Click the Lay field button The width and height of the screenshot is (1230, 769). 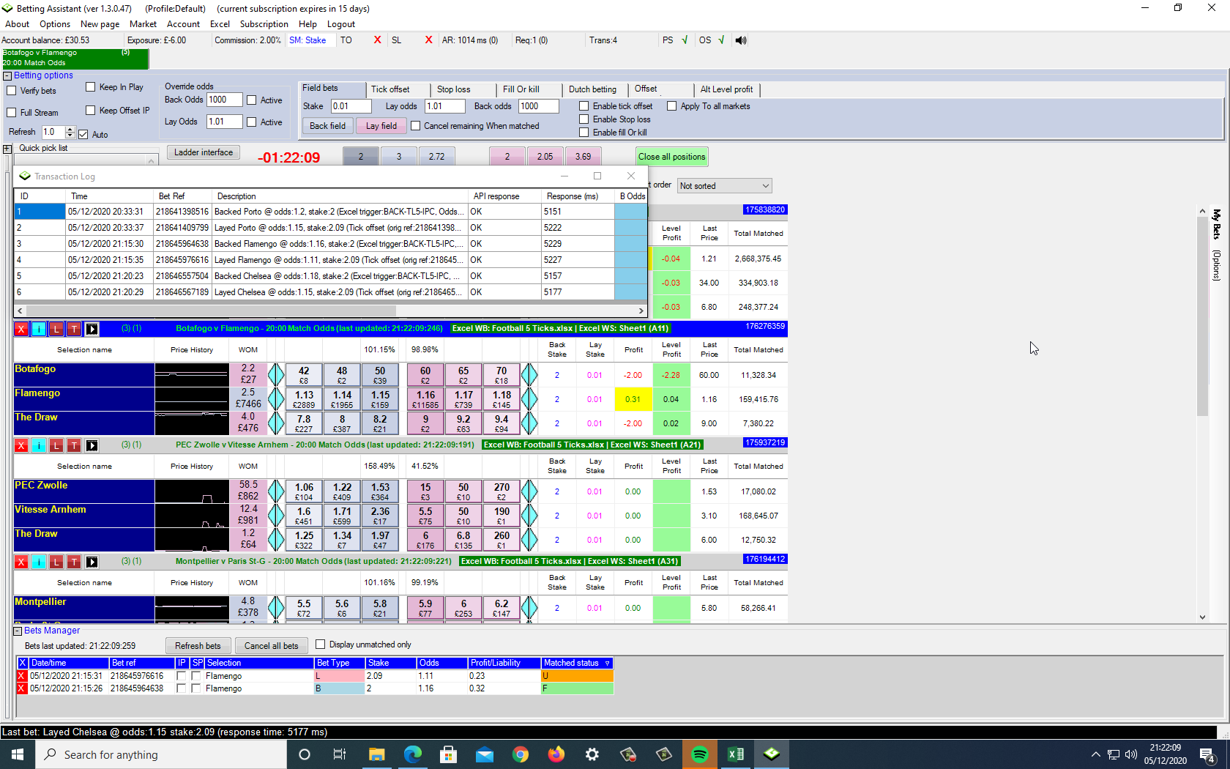coord(381,126)
